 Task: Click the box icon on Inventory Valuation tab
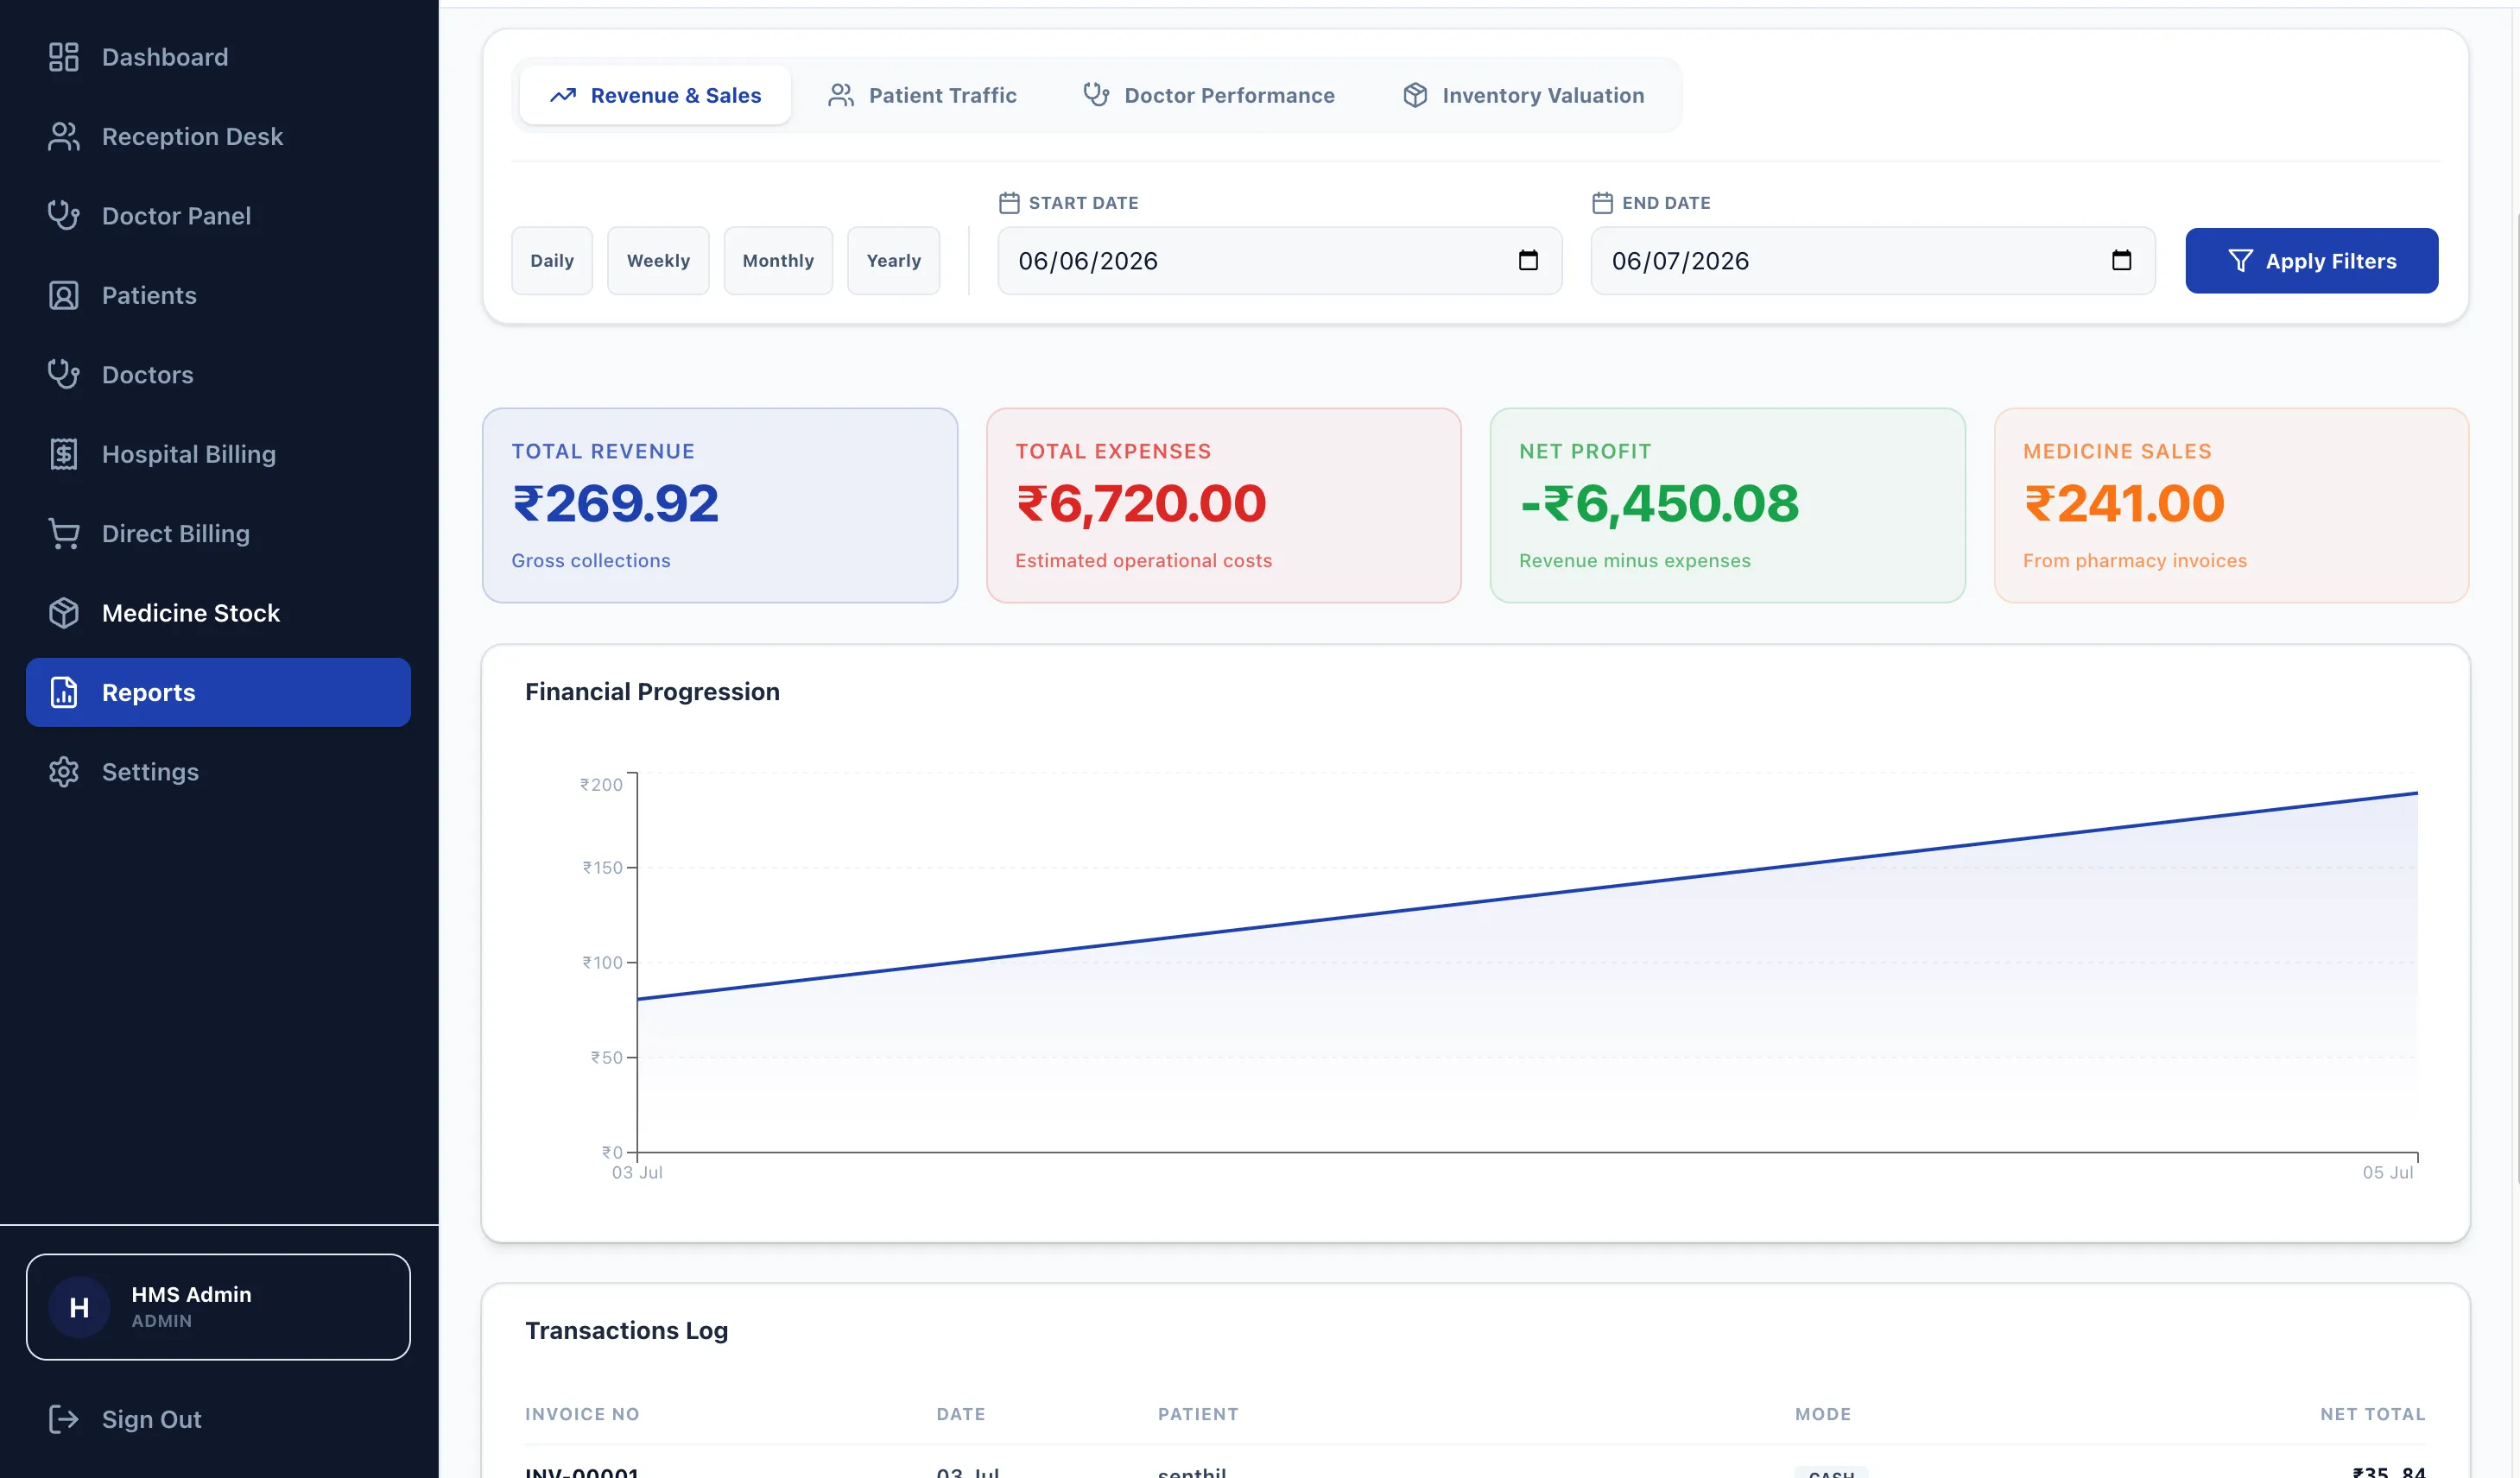pyautogui.click(x=1415, y=95)
